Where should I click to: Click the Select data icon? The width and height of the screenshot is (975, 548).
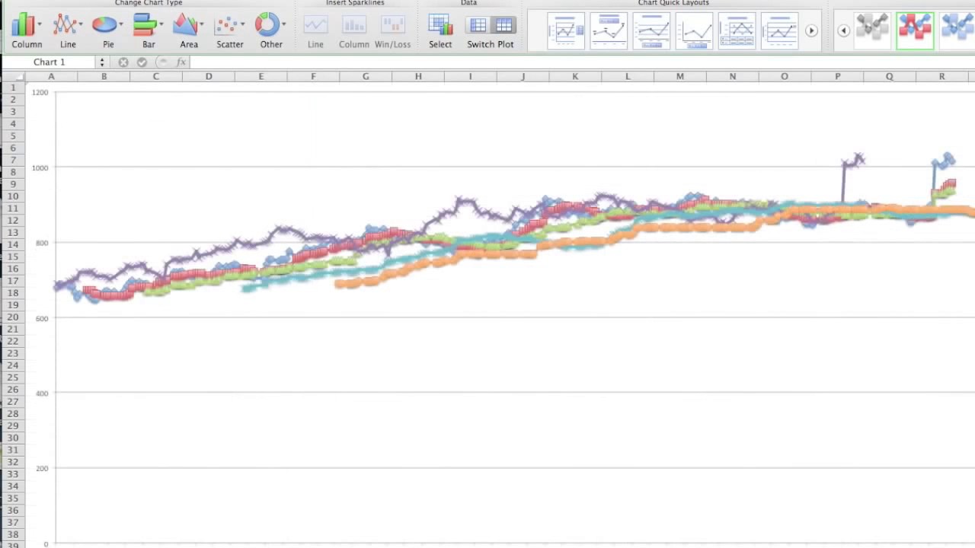[440, 25]
